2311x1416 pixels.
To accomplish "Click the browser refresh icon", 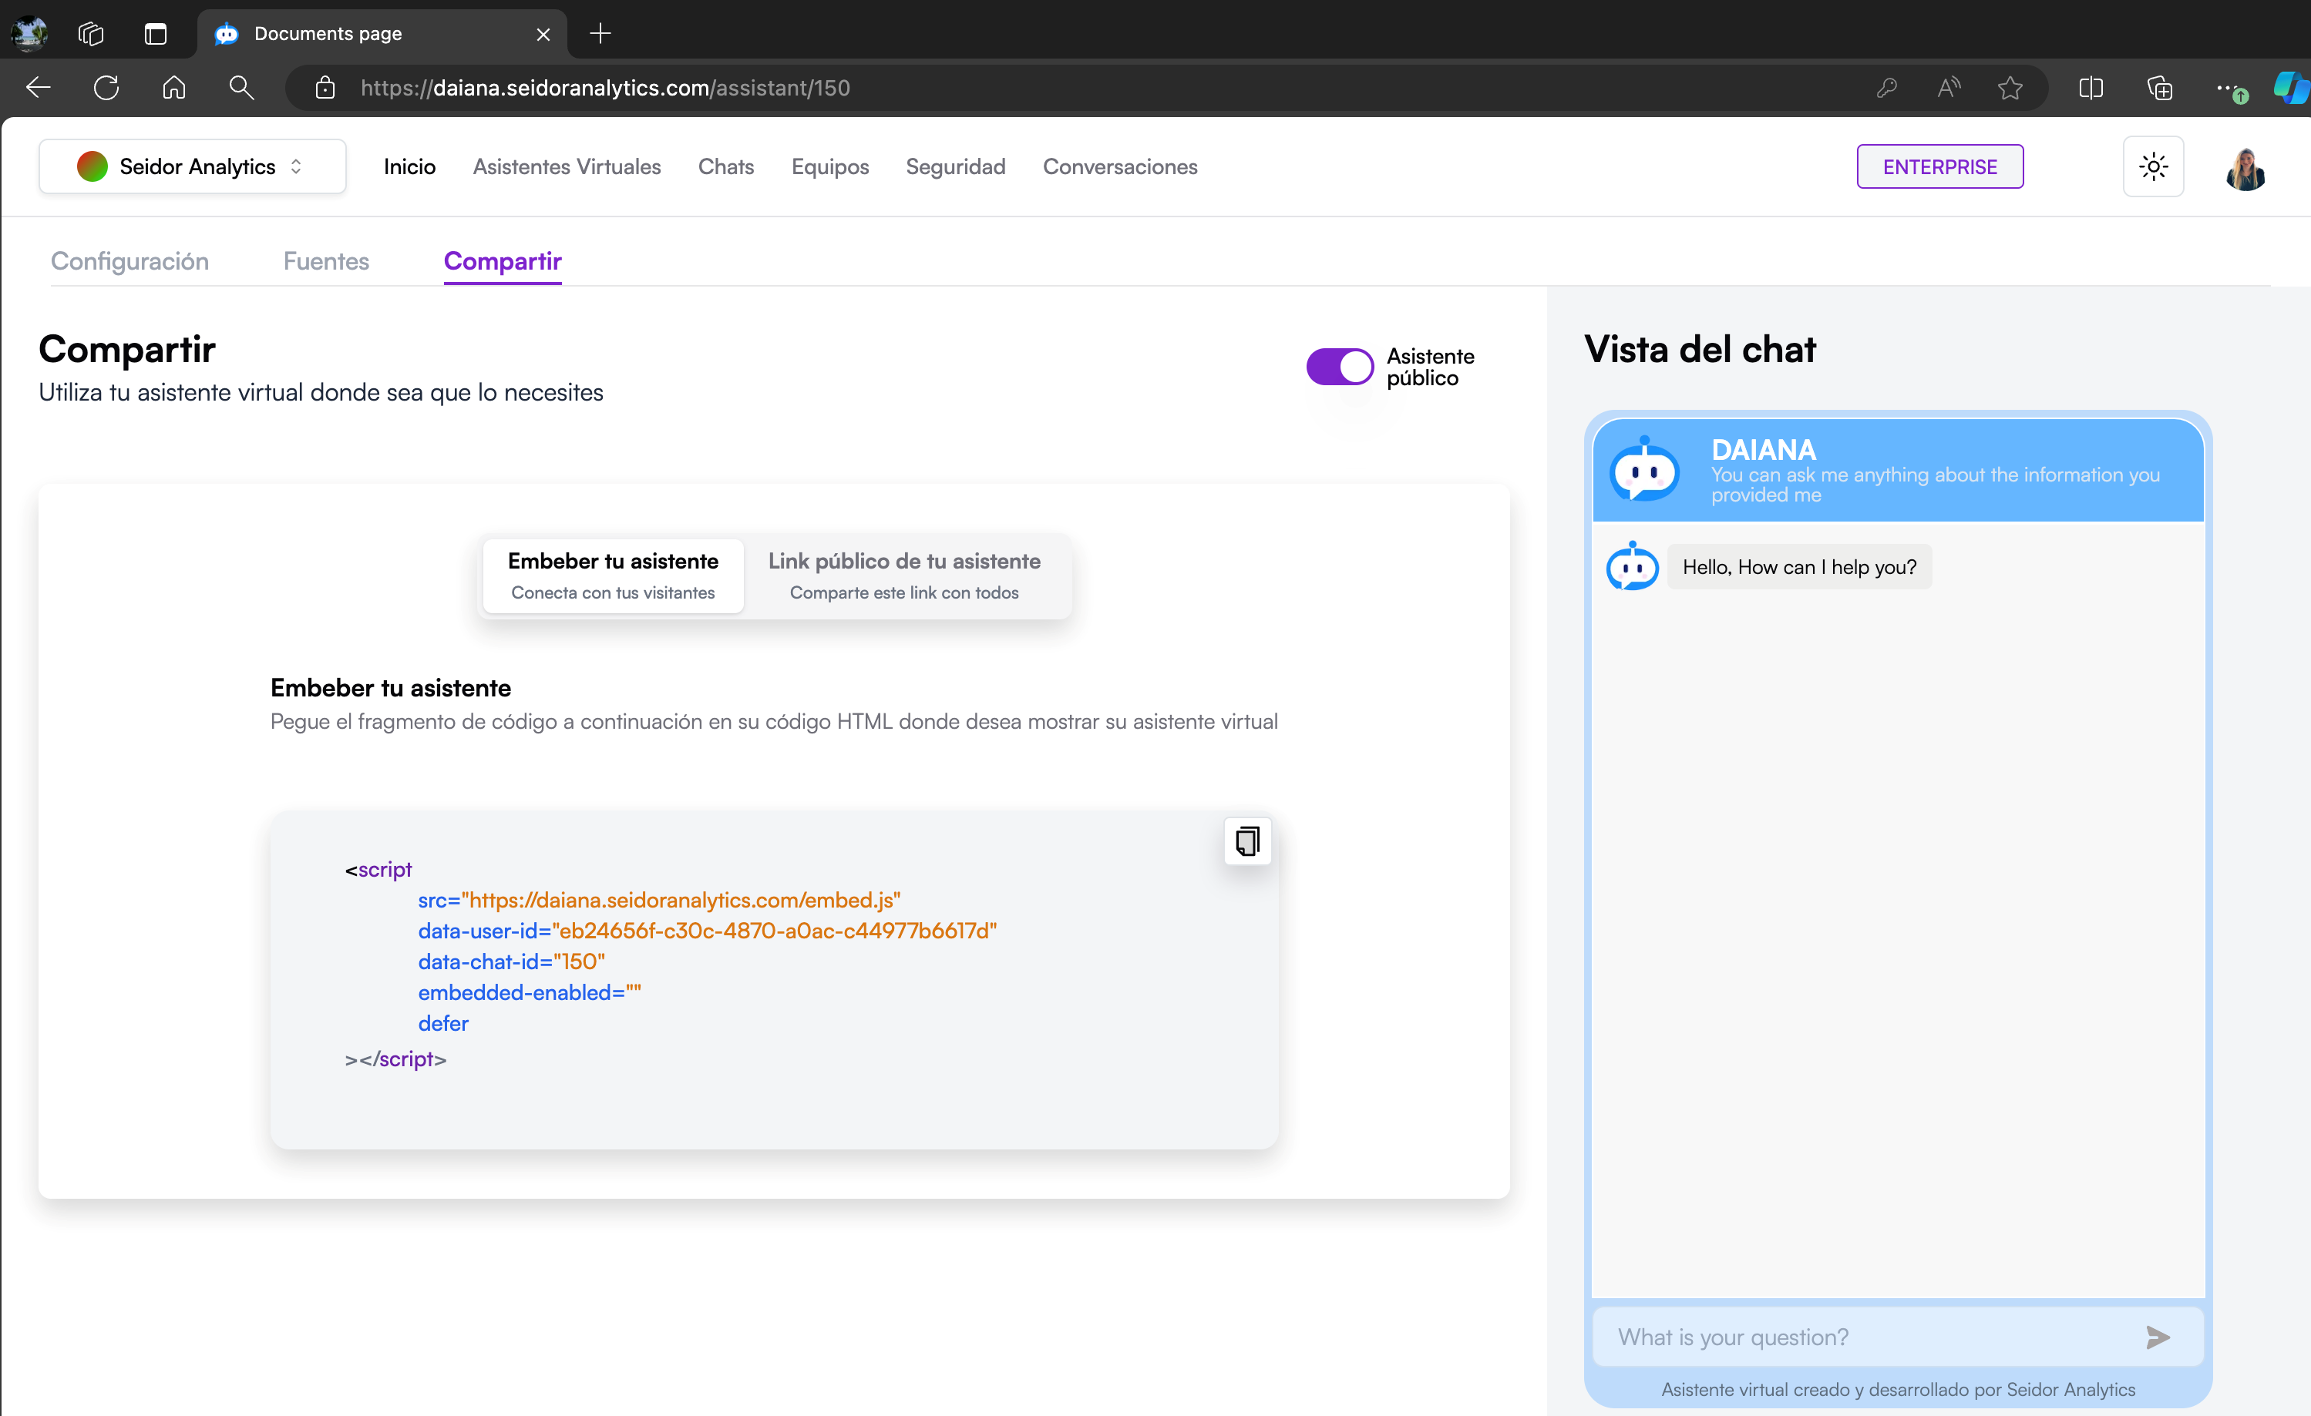I will pos(106,88).
